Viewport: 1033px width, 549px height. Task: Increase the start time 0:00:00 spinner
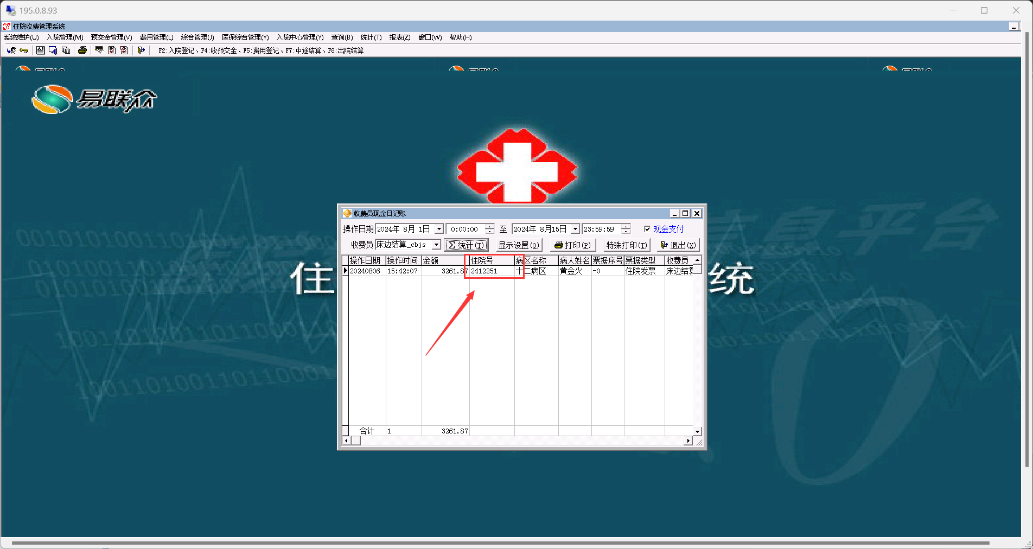[489, 227]
